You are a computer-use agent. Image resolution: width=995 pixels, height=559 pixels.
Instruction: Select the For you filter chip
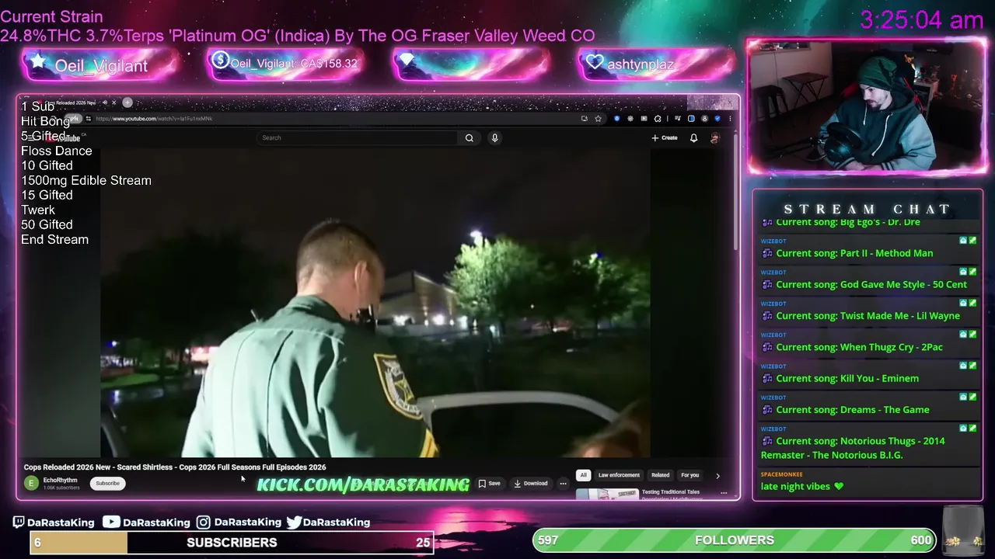(690, 475)
